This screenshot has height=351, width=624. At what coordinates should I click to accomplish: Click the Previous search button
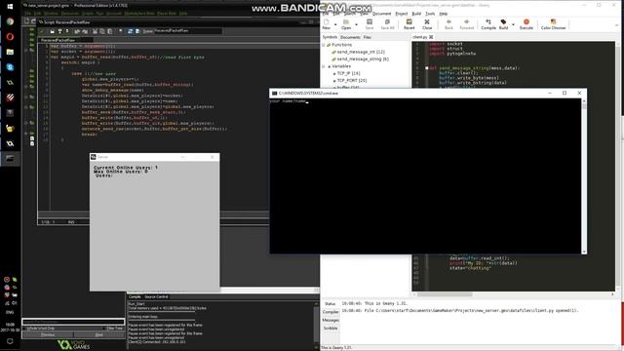click(x=48, y=334)
